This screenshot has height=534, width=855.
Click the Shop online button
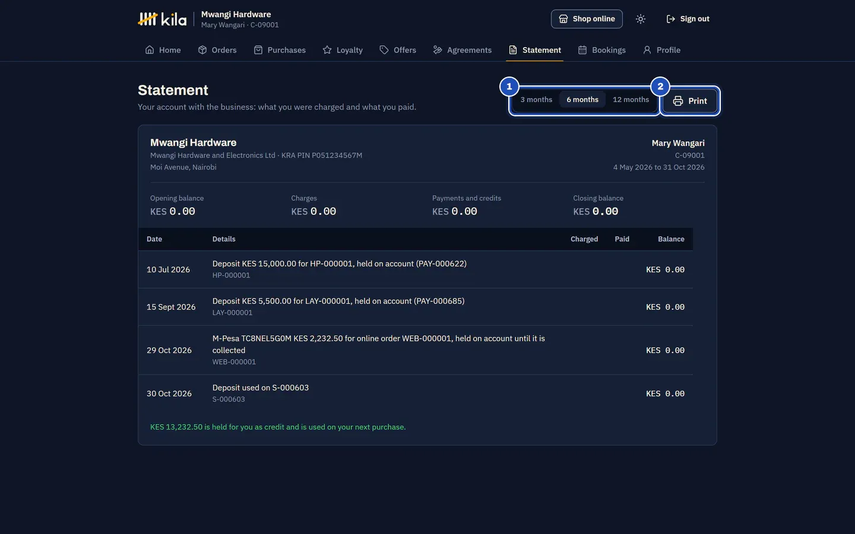coord(587,19)
